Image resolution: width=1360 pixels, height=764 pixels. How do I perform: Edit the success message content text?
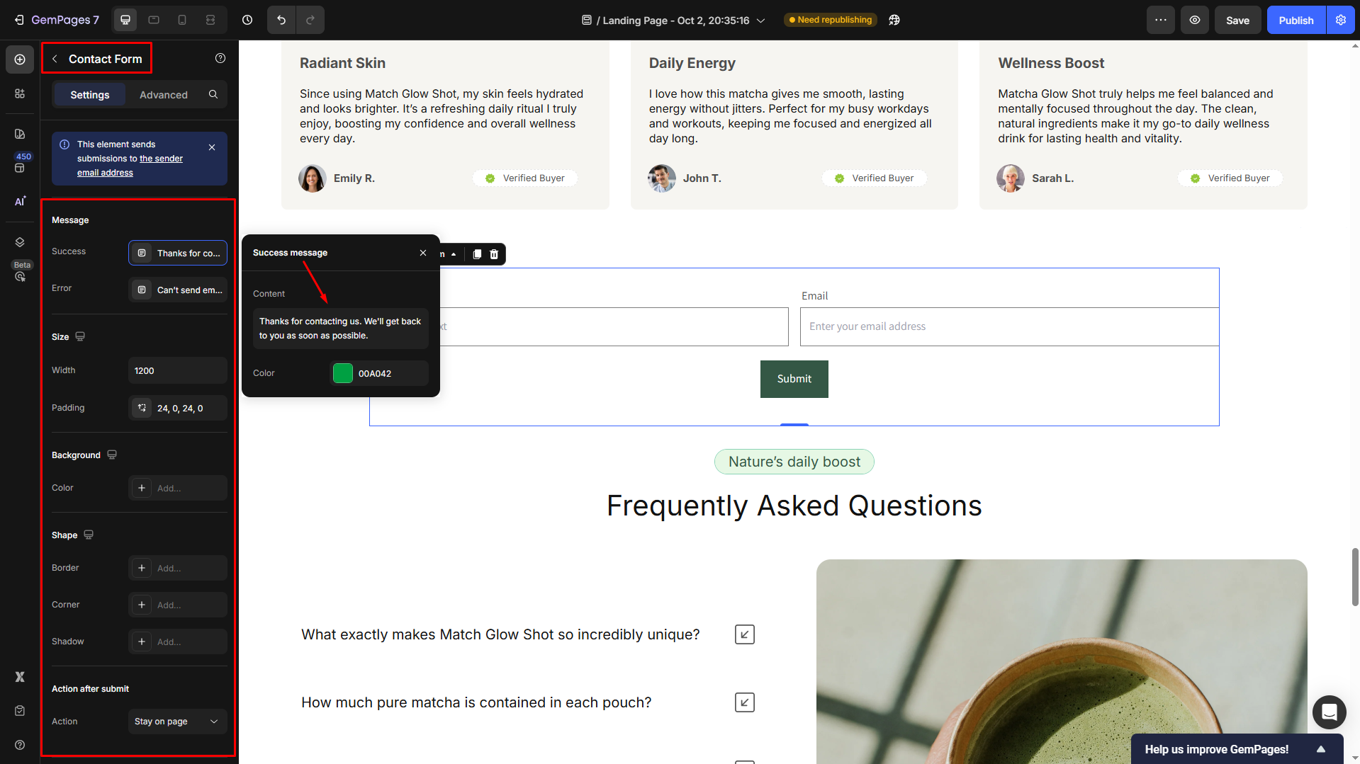point(341,329)
